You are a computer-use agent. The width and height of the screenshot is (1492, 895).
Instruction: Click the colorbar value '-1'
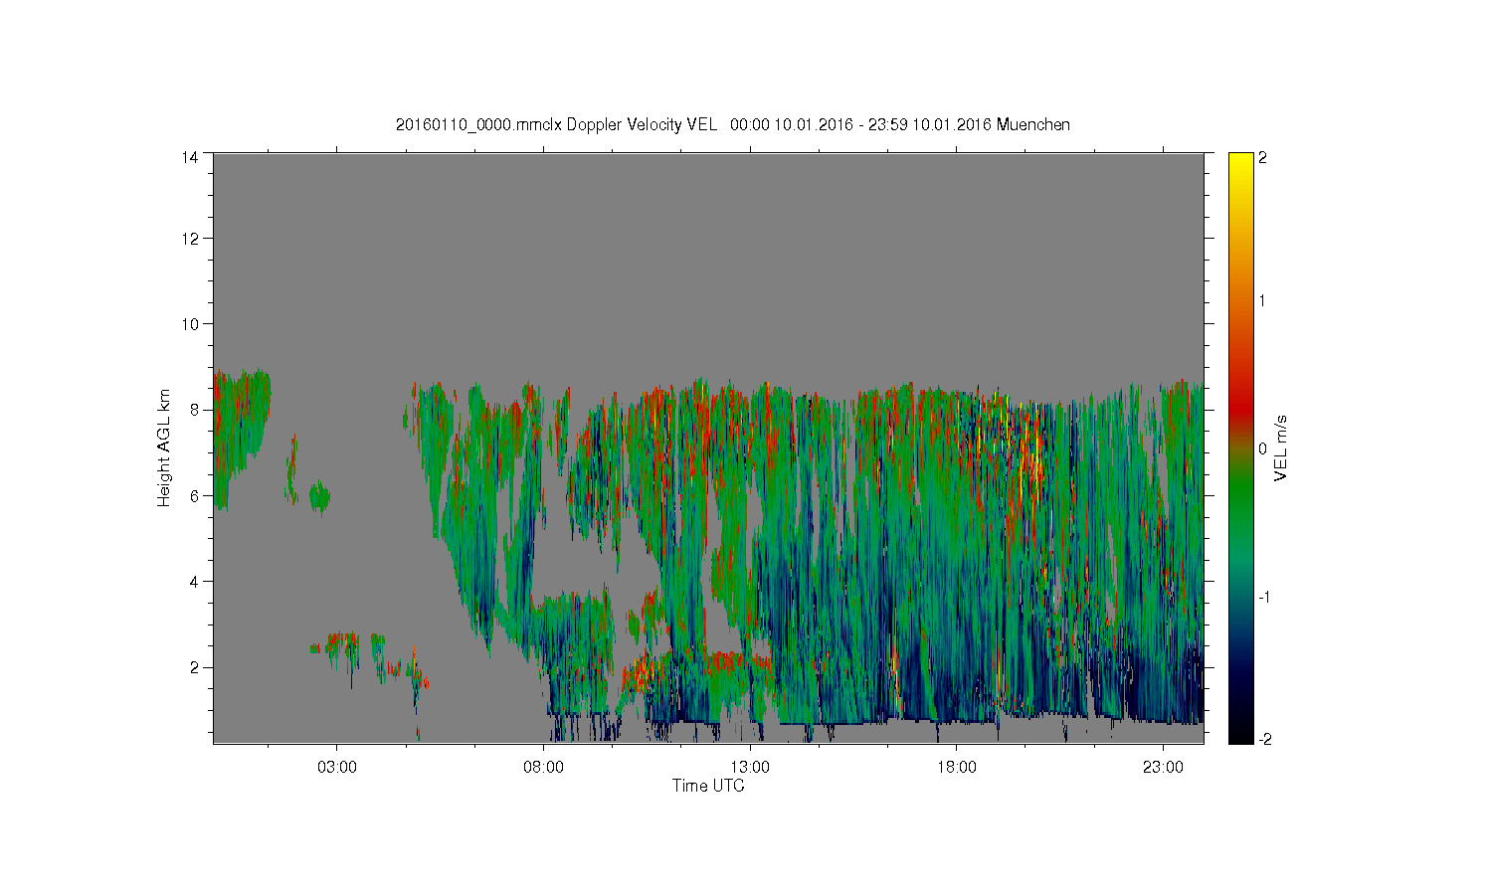pyautogui.click(x=1263, y=597)
